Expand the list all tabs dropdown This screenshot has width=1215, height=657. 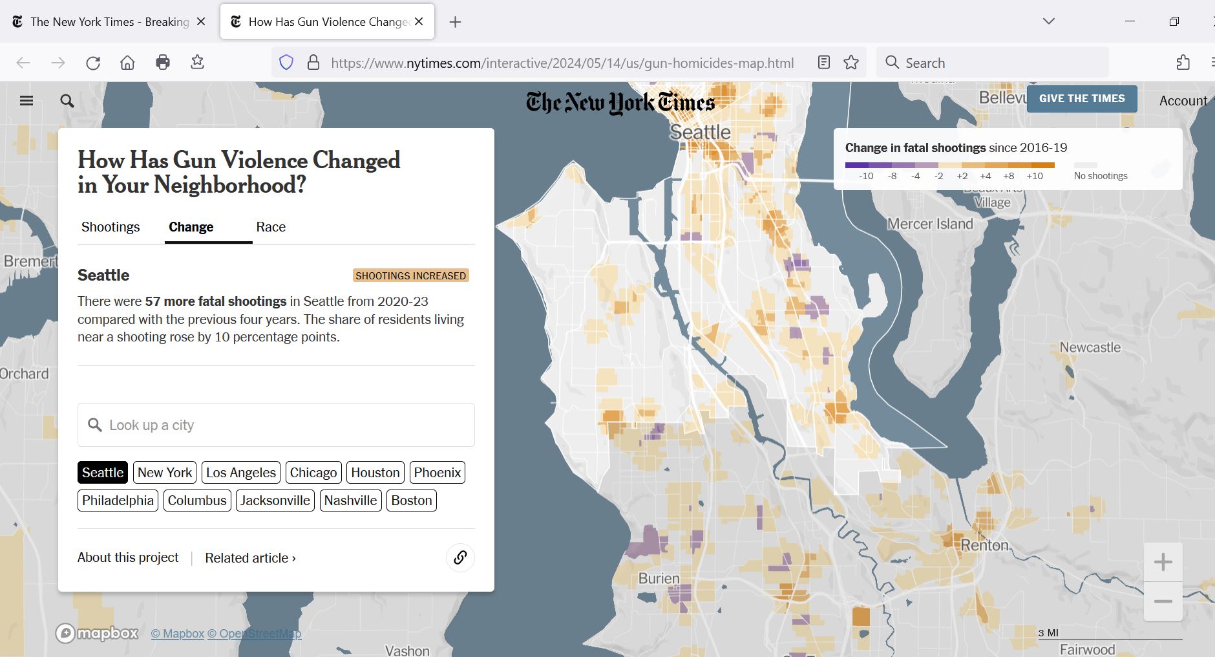(x=1048, y=21)
